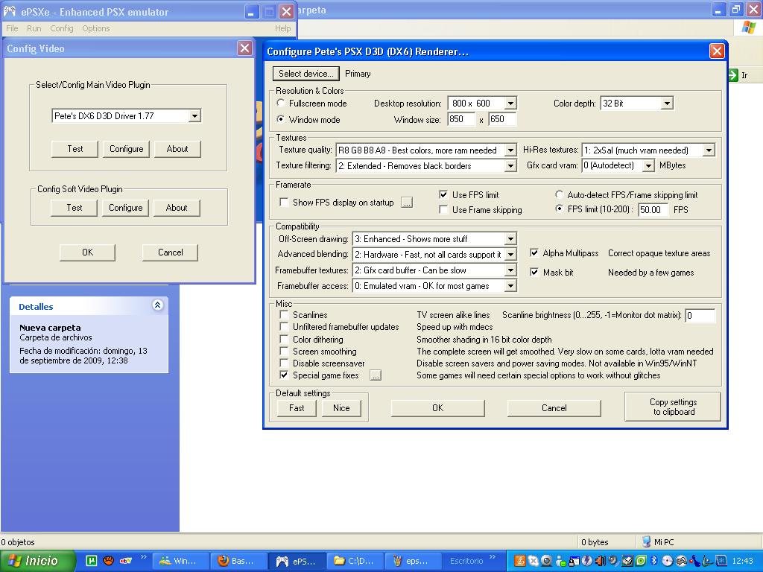The image size is (763, 572).
Task: Click the Bluetooth tray icon
Action: click(x=653, y=561)
